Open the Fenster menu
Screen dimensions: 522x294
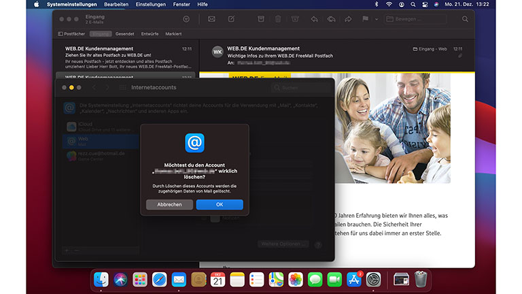click(181, 4)
